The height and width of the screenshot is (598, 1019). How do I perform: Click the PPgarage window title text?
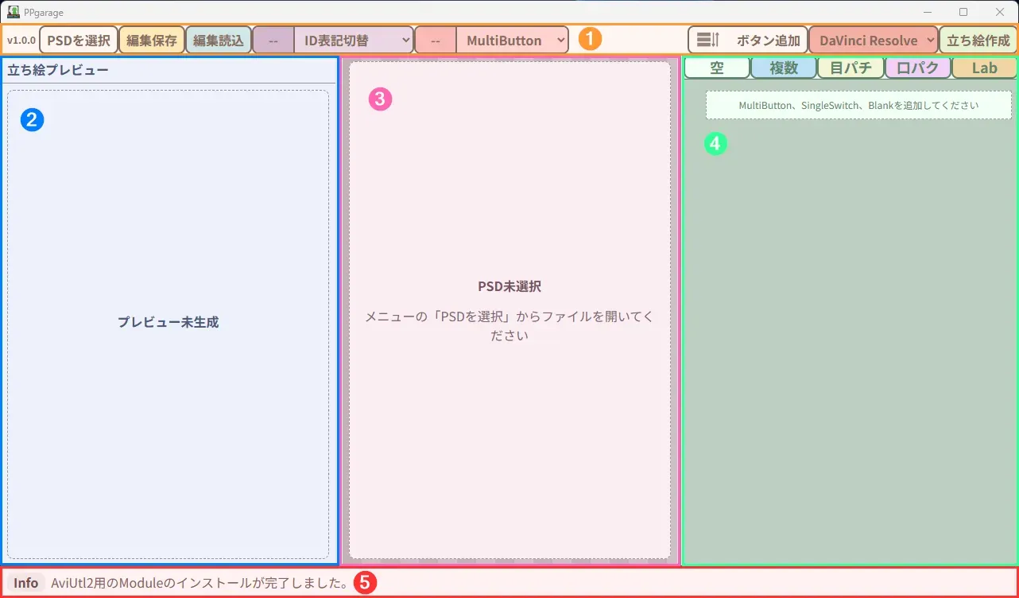[44, 12]
